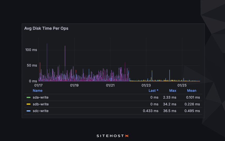This screenshot has height=141, width=225.
Task: Toggle visibility of the sda-write series label
Action: [41, 98]
